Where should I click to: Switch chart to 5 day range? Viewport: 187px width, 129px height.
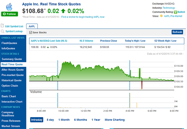pyautogui.click(x=50, y=120)
